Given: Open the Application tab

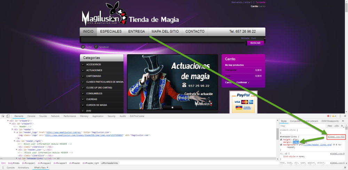Looking at the screenshot, I should (x=98, y=116).
